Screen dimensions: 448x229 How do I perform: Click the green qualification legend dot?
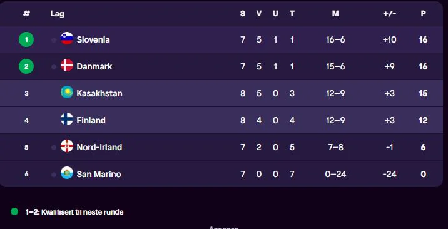pos(14,211)
